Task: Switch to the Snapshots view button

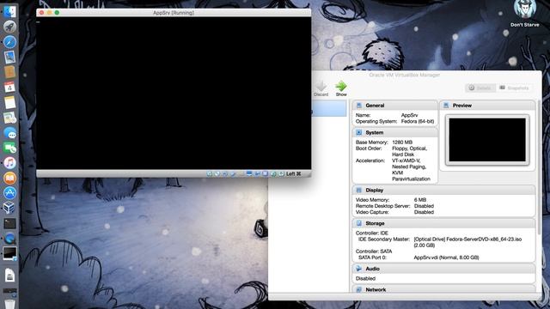Action: (x=514, y=88)
